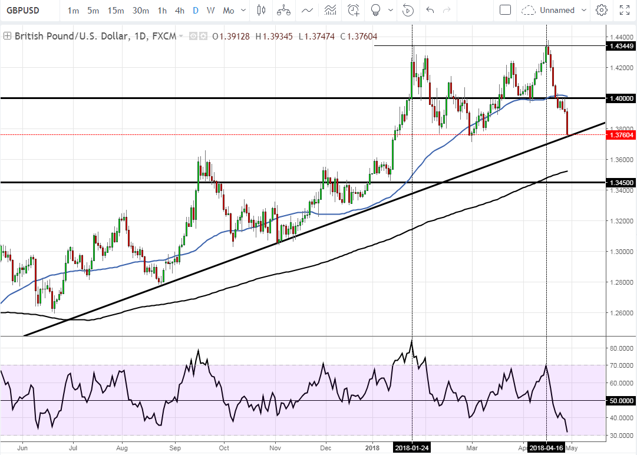Start bar replay mode
This screenshot has width=637, height=455.
click(x=407, y=10)
